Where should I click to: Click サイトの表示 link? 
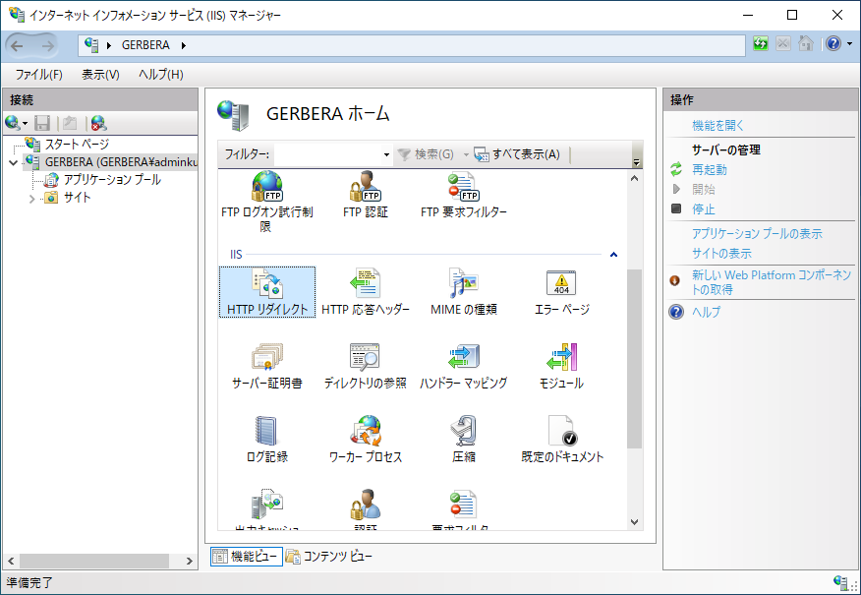pyautogui.click(x=721, y=254)
